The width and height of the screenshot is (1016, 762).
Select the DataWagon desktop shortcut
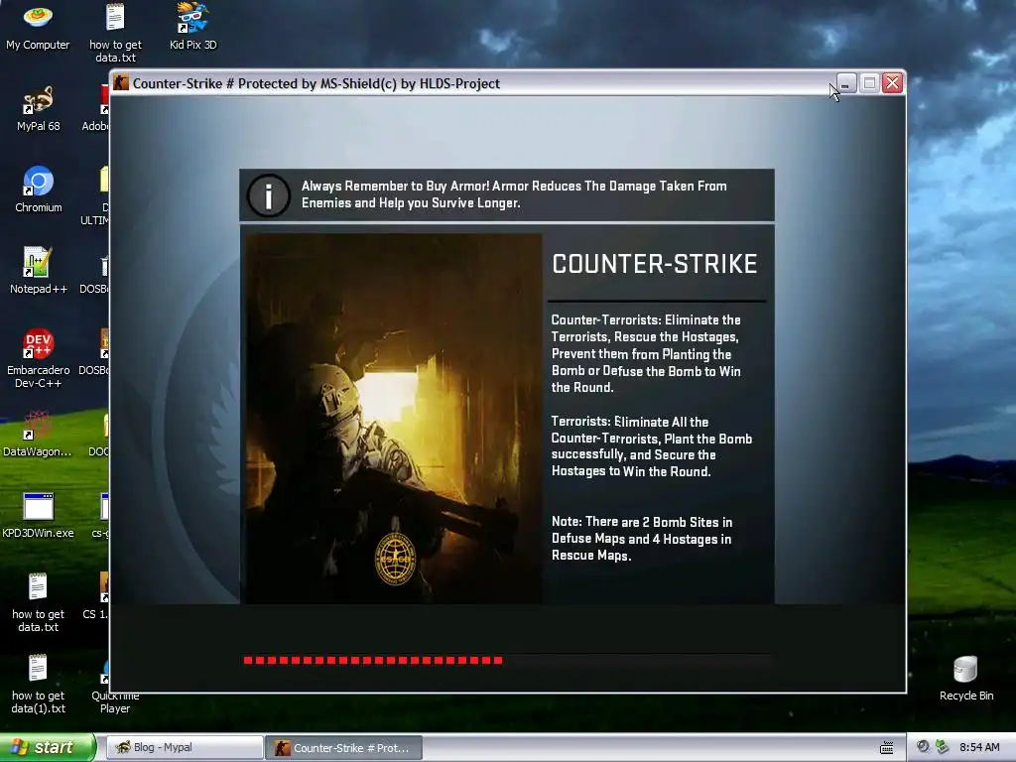point(38,434)
